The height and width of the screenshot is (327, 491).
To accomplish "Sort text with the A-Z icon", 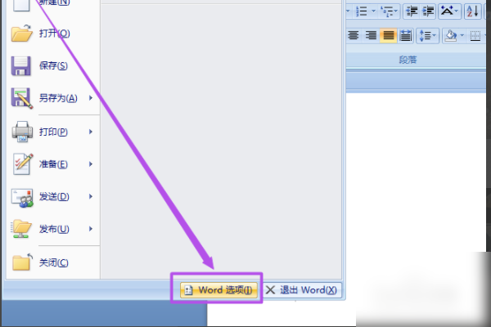I will tap(472, 11).
